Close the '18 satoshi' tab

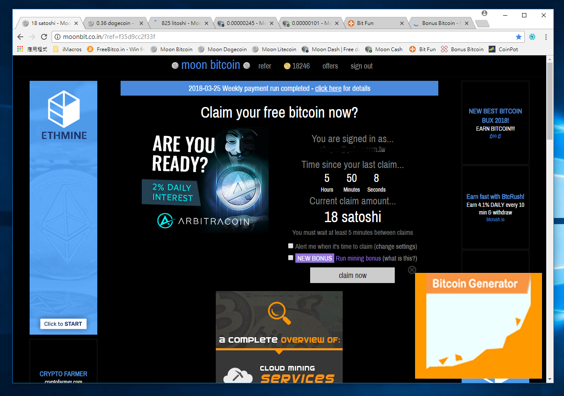[x=76, y=23]
